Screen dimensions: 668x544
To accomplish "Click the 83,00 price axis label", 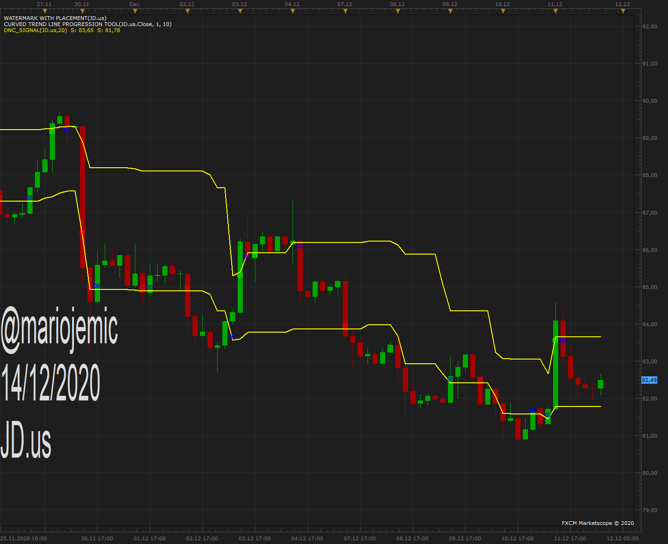I will tap(650, 361).
